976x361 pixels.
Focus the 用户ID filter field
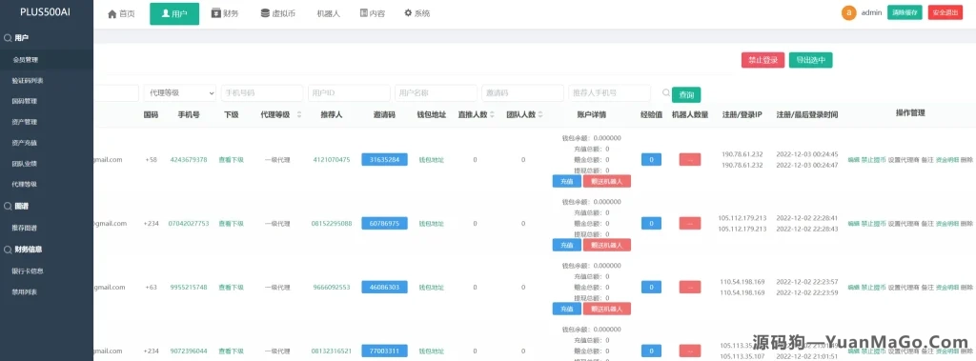tap(349, 92)
